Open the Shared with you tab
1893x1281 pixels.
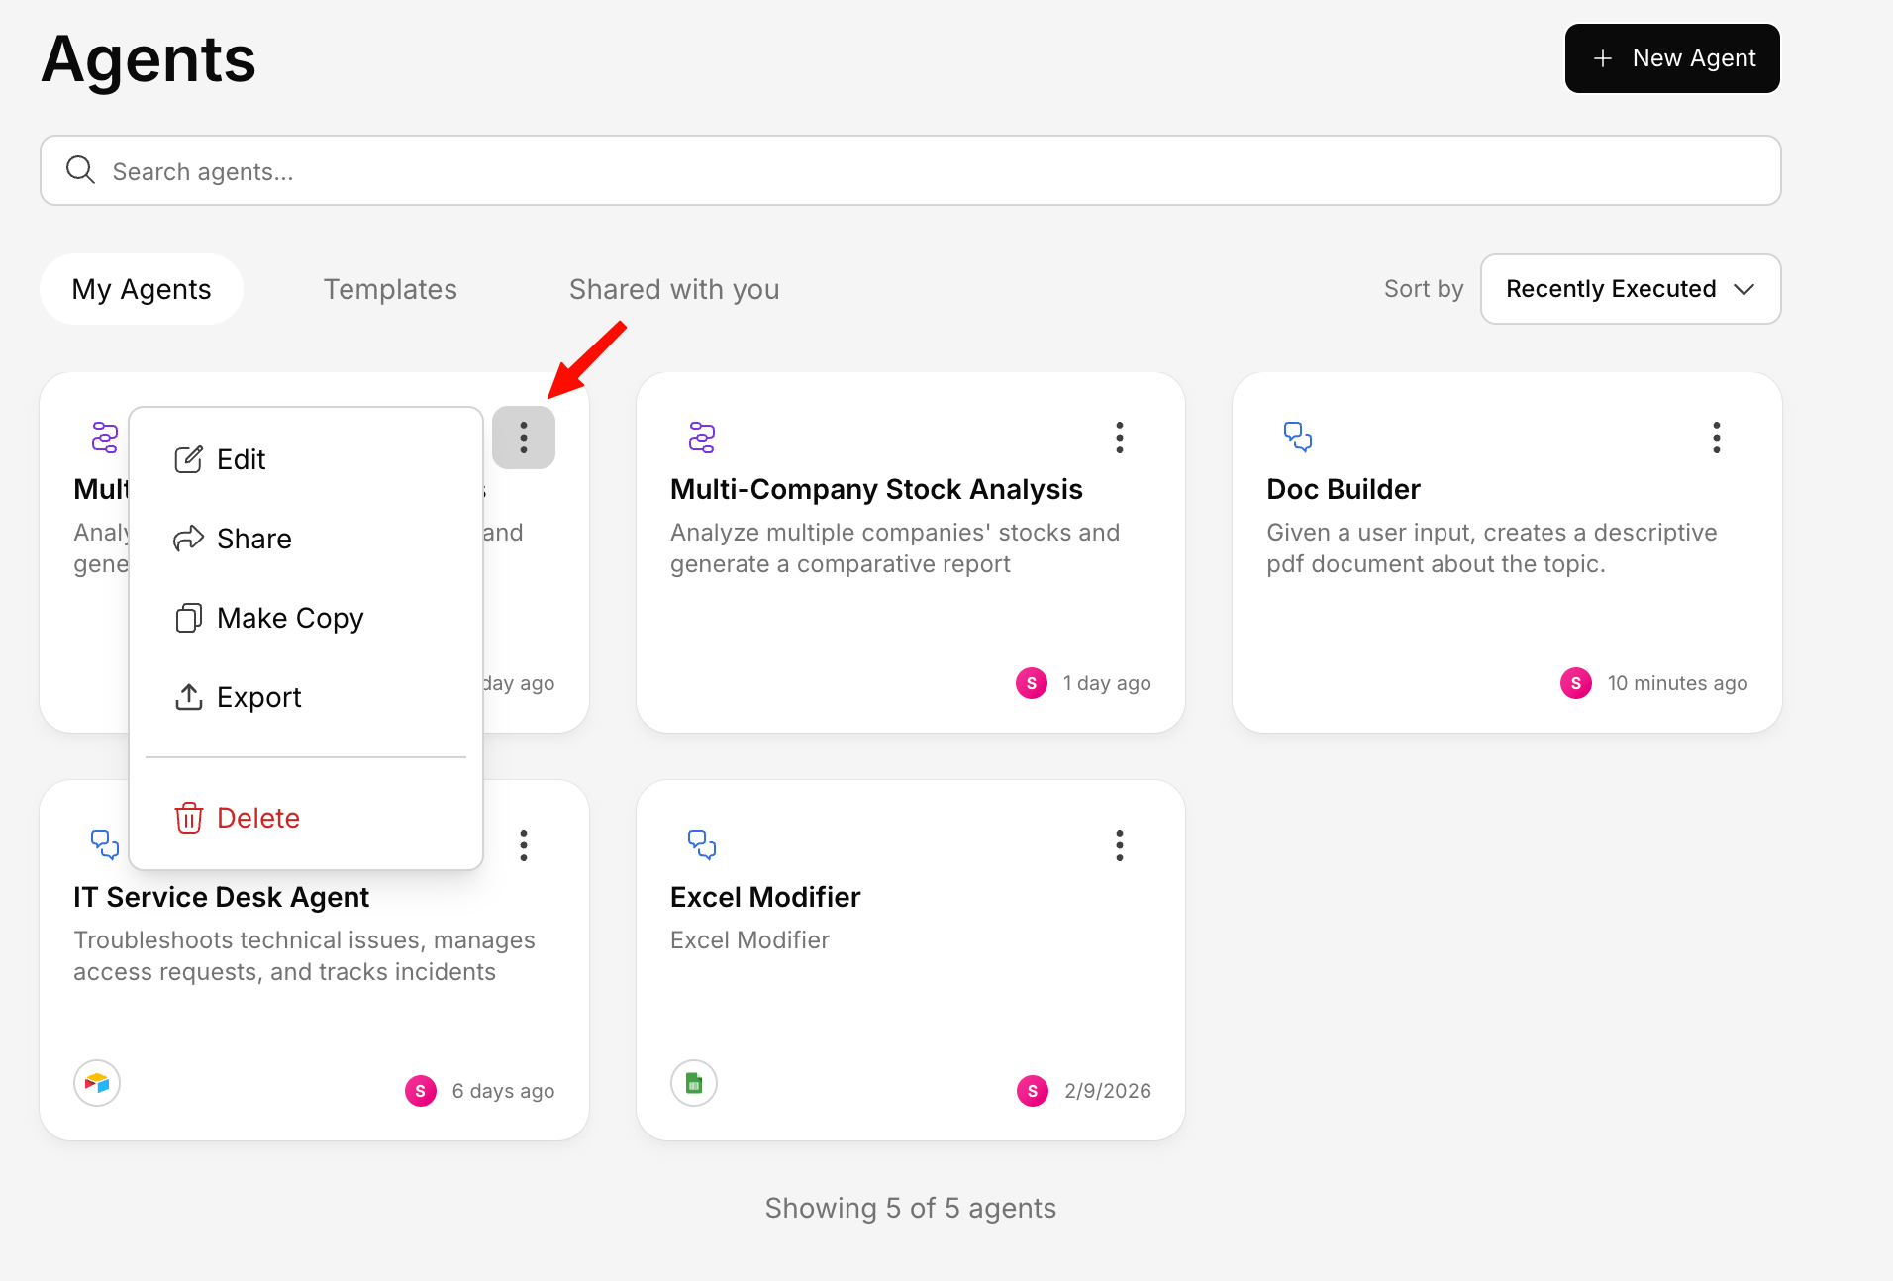pyautogui.click(x=673, y=289)
